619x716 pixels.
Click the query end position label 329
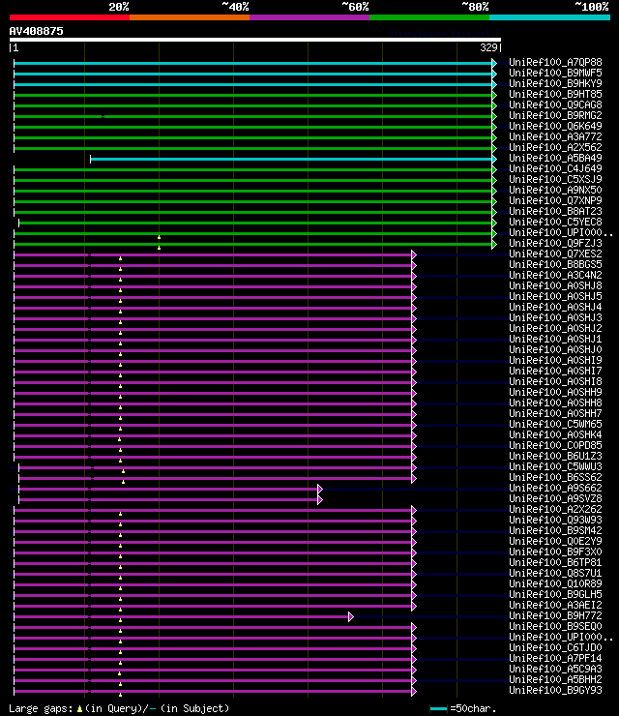[x=488, y=47]
